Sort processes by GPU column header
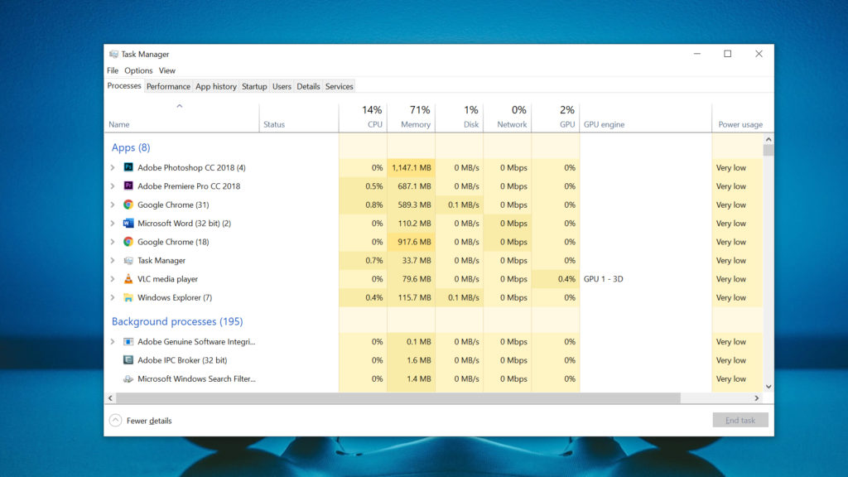The width and height of the screenshot is (848, 477). tap(556, 118)
